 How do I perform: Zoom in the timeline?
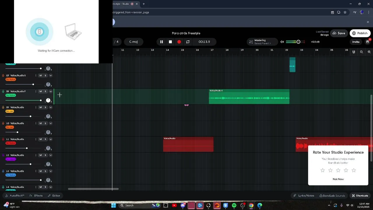[x=369, y=52]
